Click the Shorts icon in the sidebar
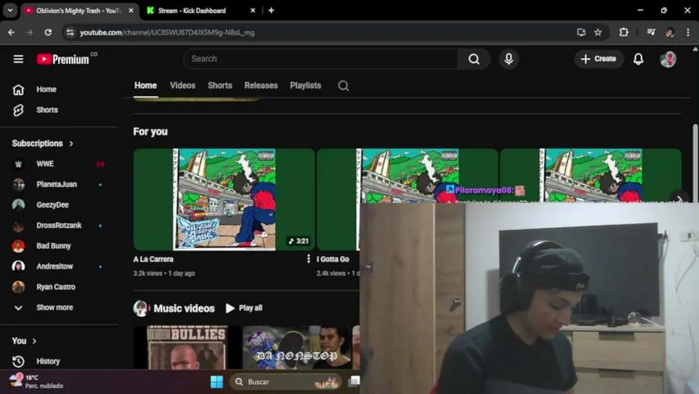699x394 pixels. pyautogui.click(x=19, y=110)
